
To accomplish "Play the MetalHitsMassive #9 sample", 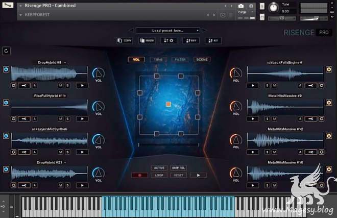I will (x=253, y=118).
